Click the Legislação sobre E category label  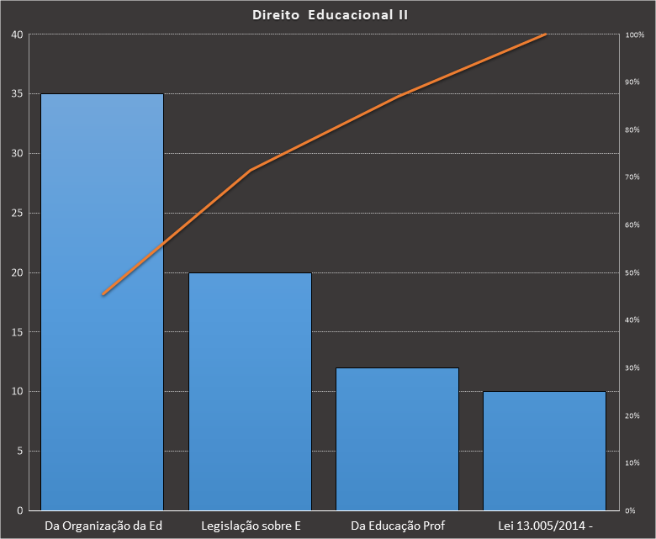[x=251, y=526]
